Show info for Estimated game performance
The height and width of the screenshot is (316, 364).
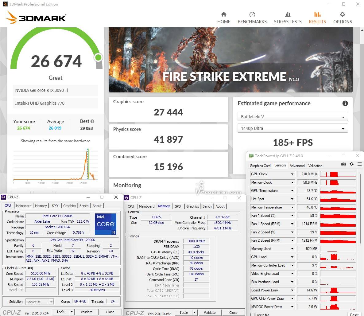345,103
